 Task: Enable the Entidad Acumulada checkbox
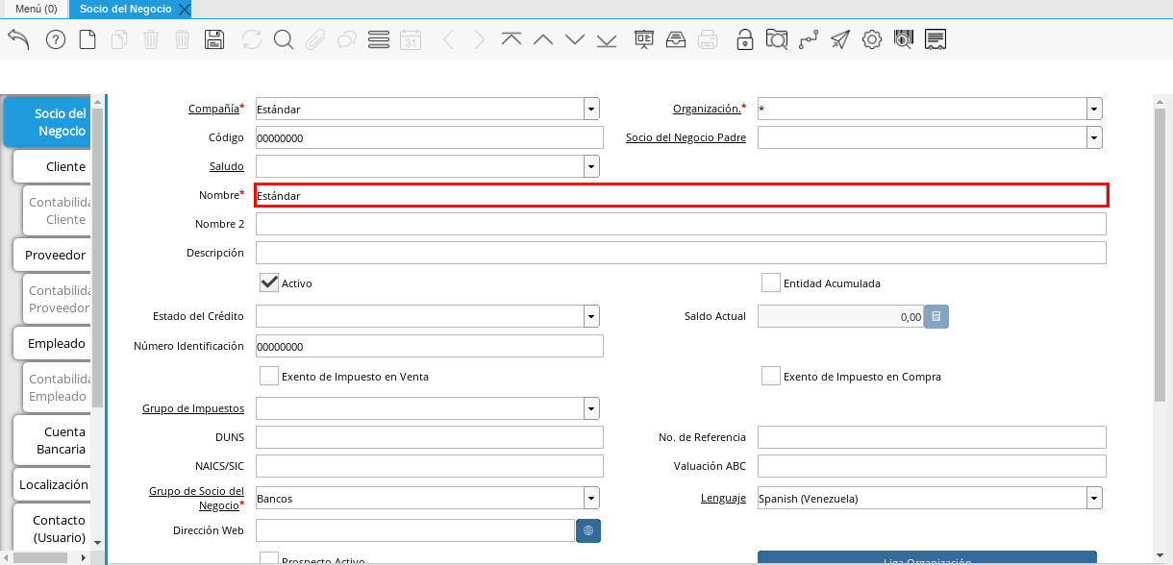coord(771,283)
